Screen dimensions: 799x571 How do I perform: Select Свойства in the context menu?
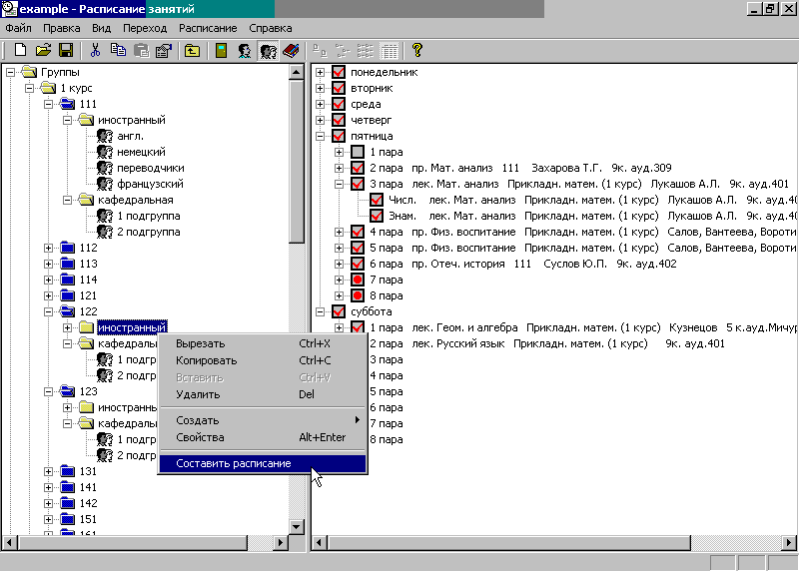200,437
